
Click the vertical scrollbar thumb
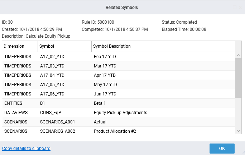point(239,77)
